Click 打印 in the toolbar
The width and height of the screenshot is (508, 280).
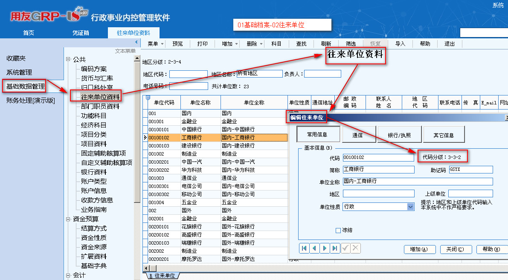pos(202,44)
